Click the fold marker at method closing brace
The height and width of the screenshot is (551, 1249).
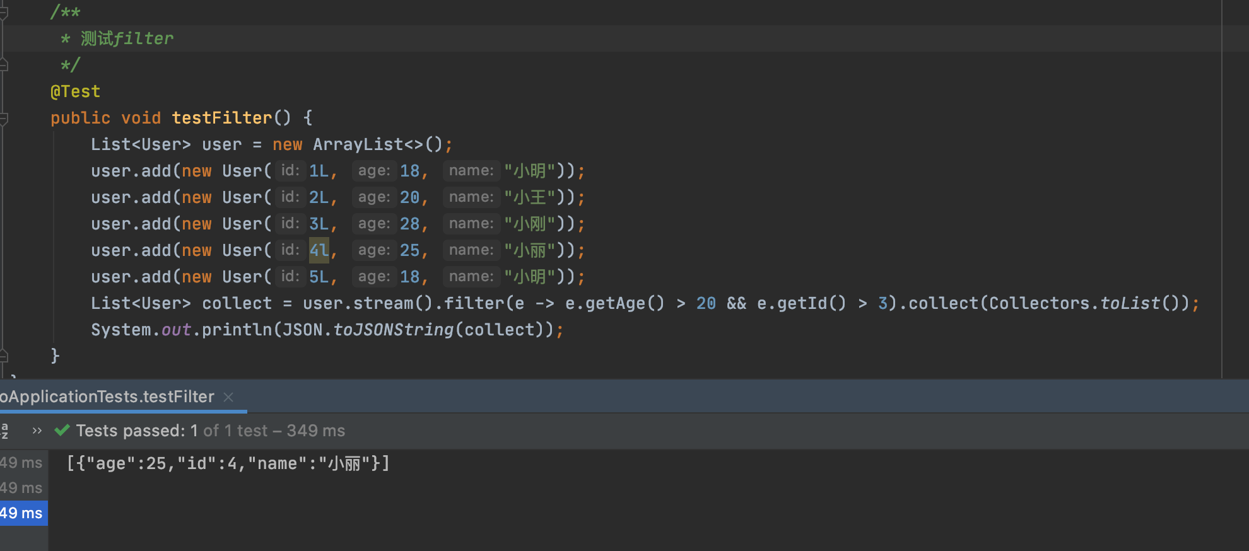coord(4,356)
